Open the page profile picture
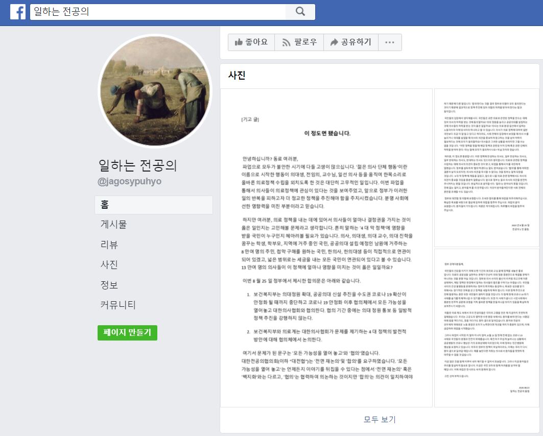Image resolution: width=543 pixels, height=436 pixels. 154,91
